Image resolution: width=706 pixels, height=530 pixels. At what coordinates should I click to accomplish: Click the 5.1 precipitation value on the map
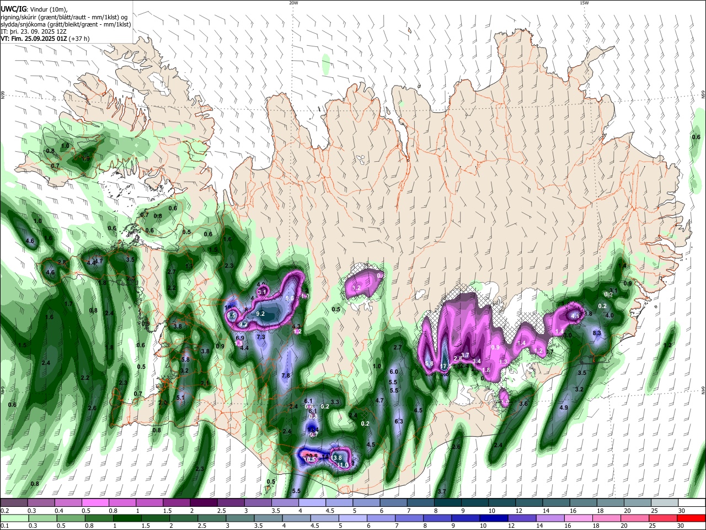[x=180, y=398]
